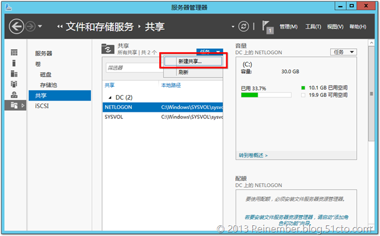This screenshot has height=236, width=380.
Task: Click the DNS role icon in sidebar
Action: [14, 95]
